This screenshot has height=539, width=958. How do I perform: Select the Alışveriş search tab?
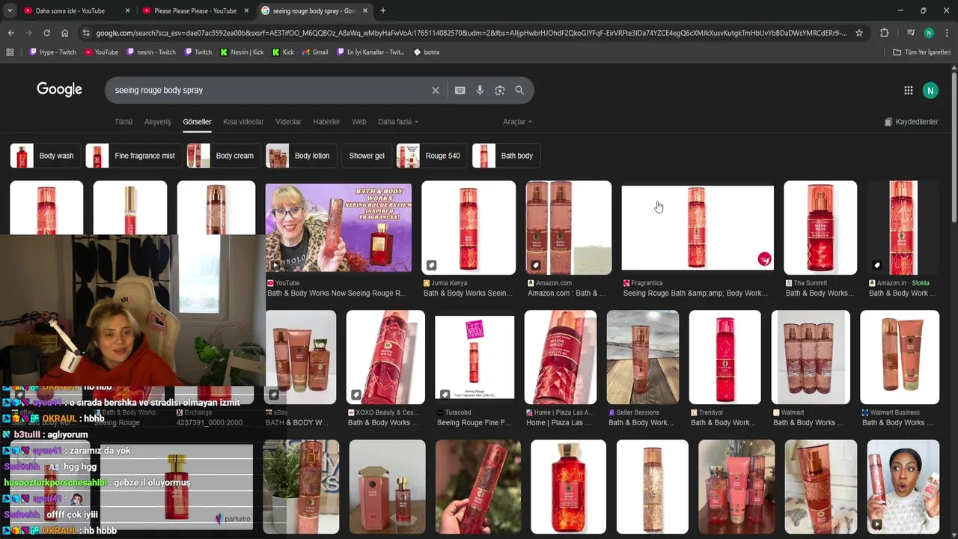(157, 122)
